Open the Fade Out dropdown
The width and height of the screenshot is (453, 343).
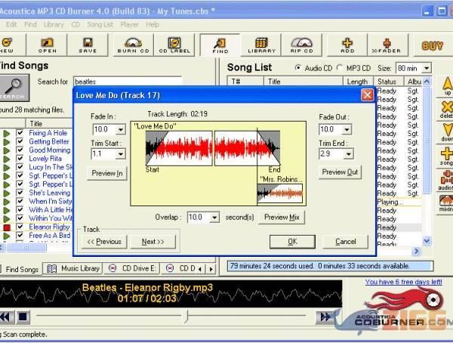point(347,129)
